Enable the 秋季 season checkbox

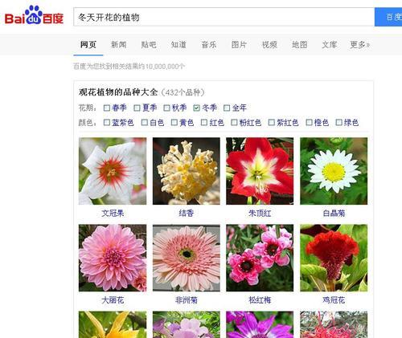pos(166,108)
